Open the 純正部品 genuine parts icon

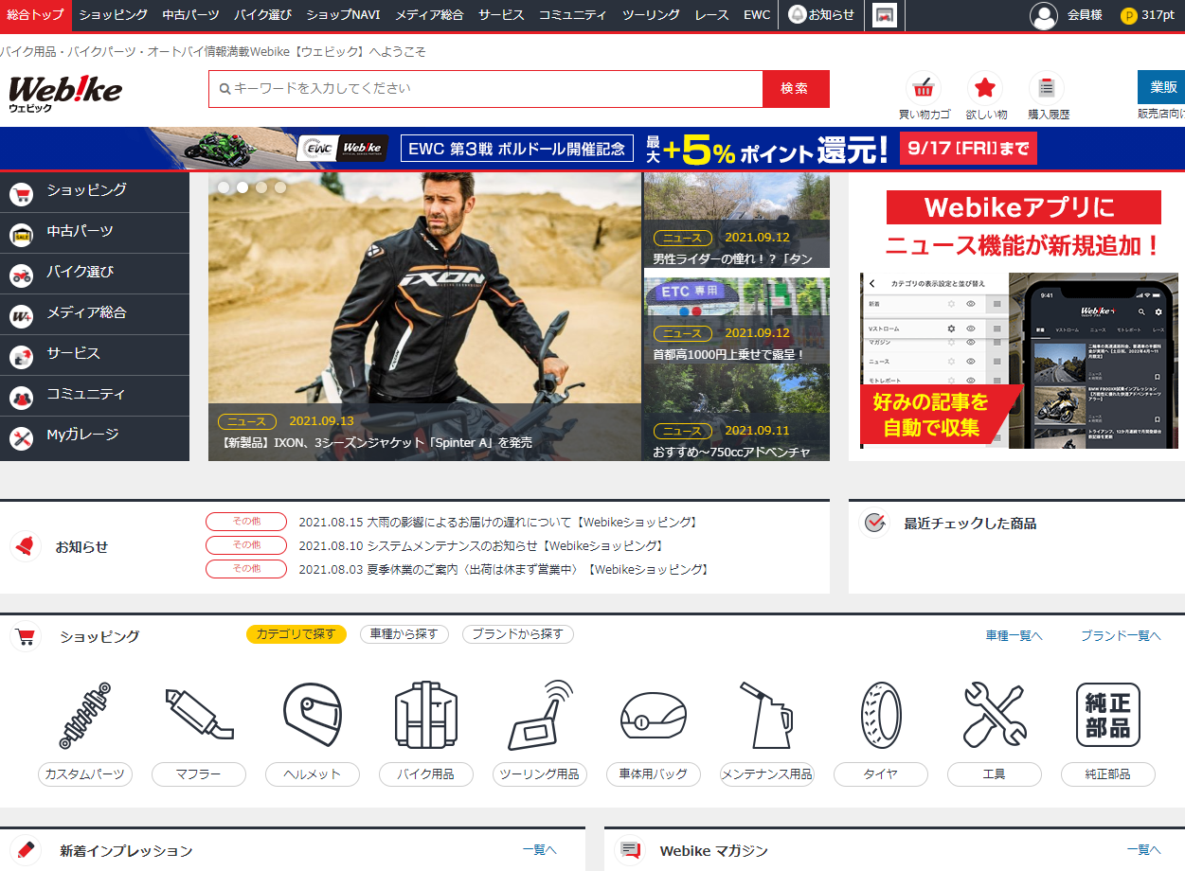click(1107, 713)
